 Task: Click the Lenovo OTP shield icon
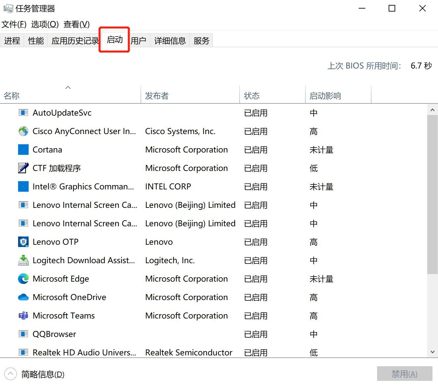point(23,242)
